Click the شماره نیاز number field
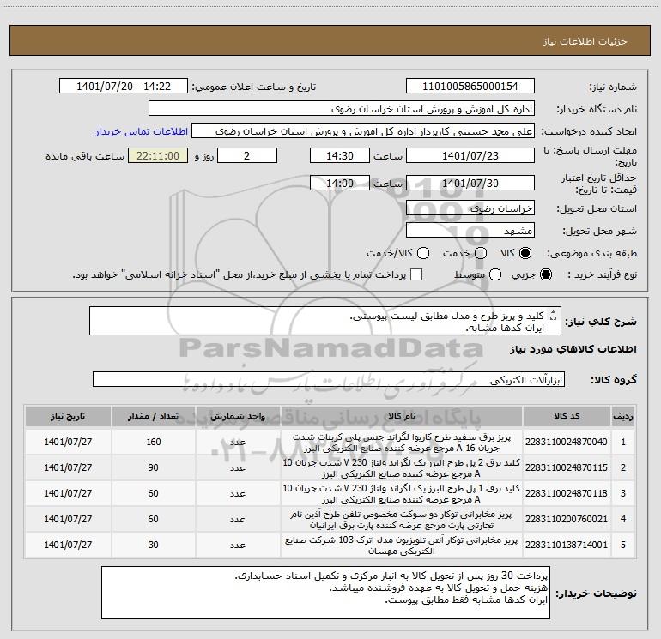Screen dimensions: 661x639 click(x=470, y=87)
